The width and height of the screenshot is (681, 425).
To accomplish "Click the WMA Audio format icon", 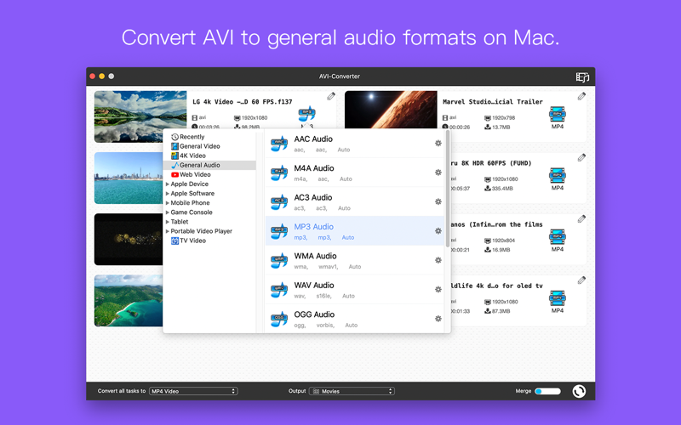I will [x=279, y=260].
